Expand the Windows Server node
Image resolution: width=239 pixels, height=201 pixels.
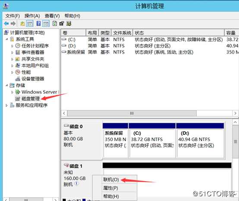pos(13,92)
